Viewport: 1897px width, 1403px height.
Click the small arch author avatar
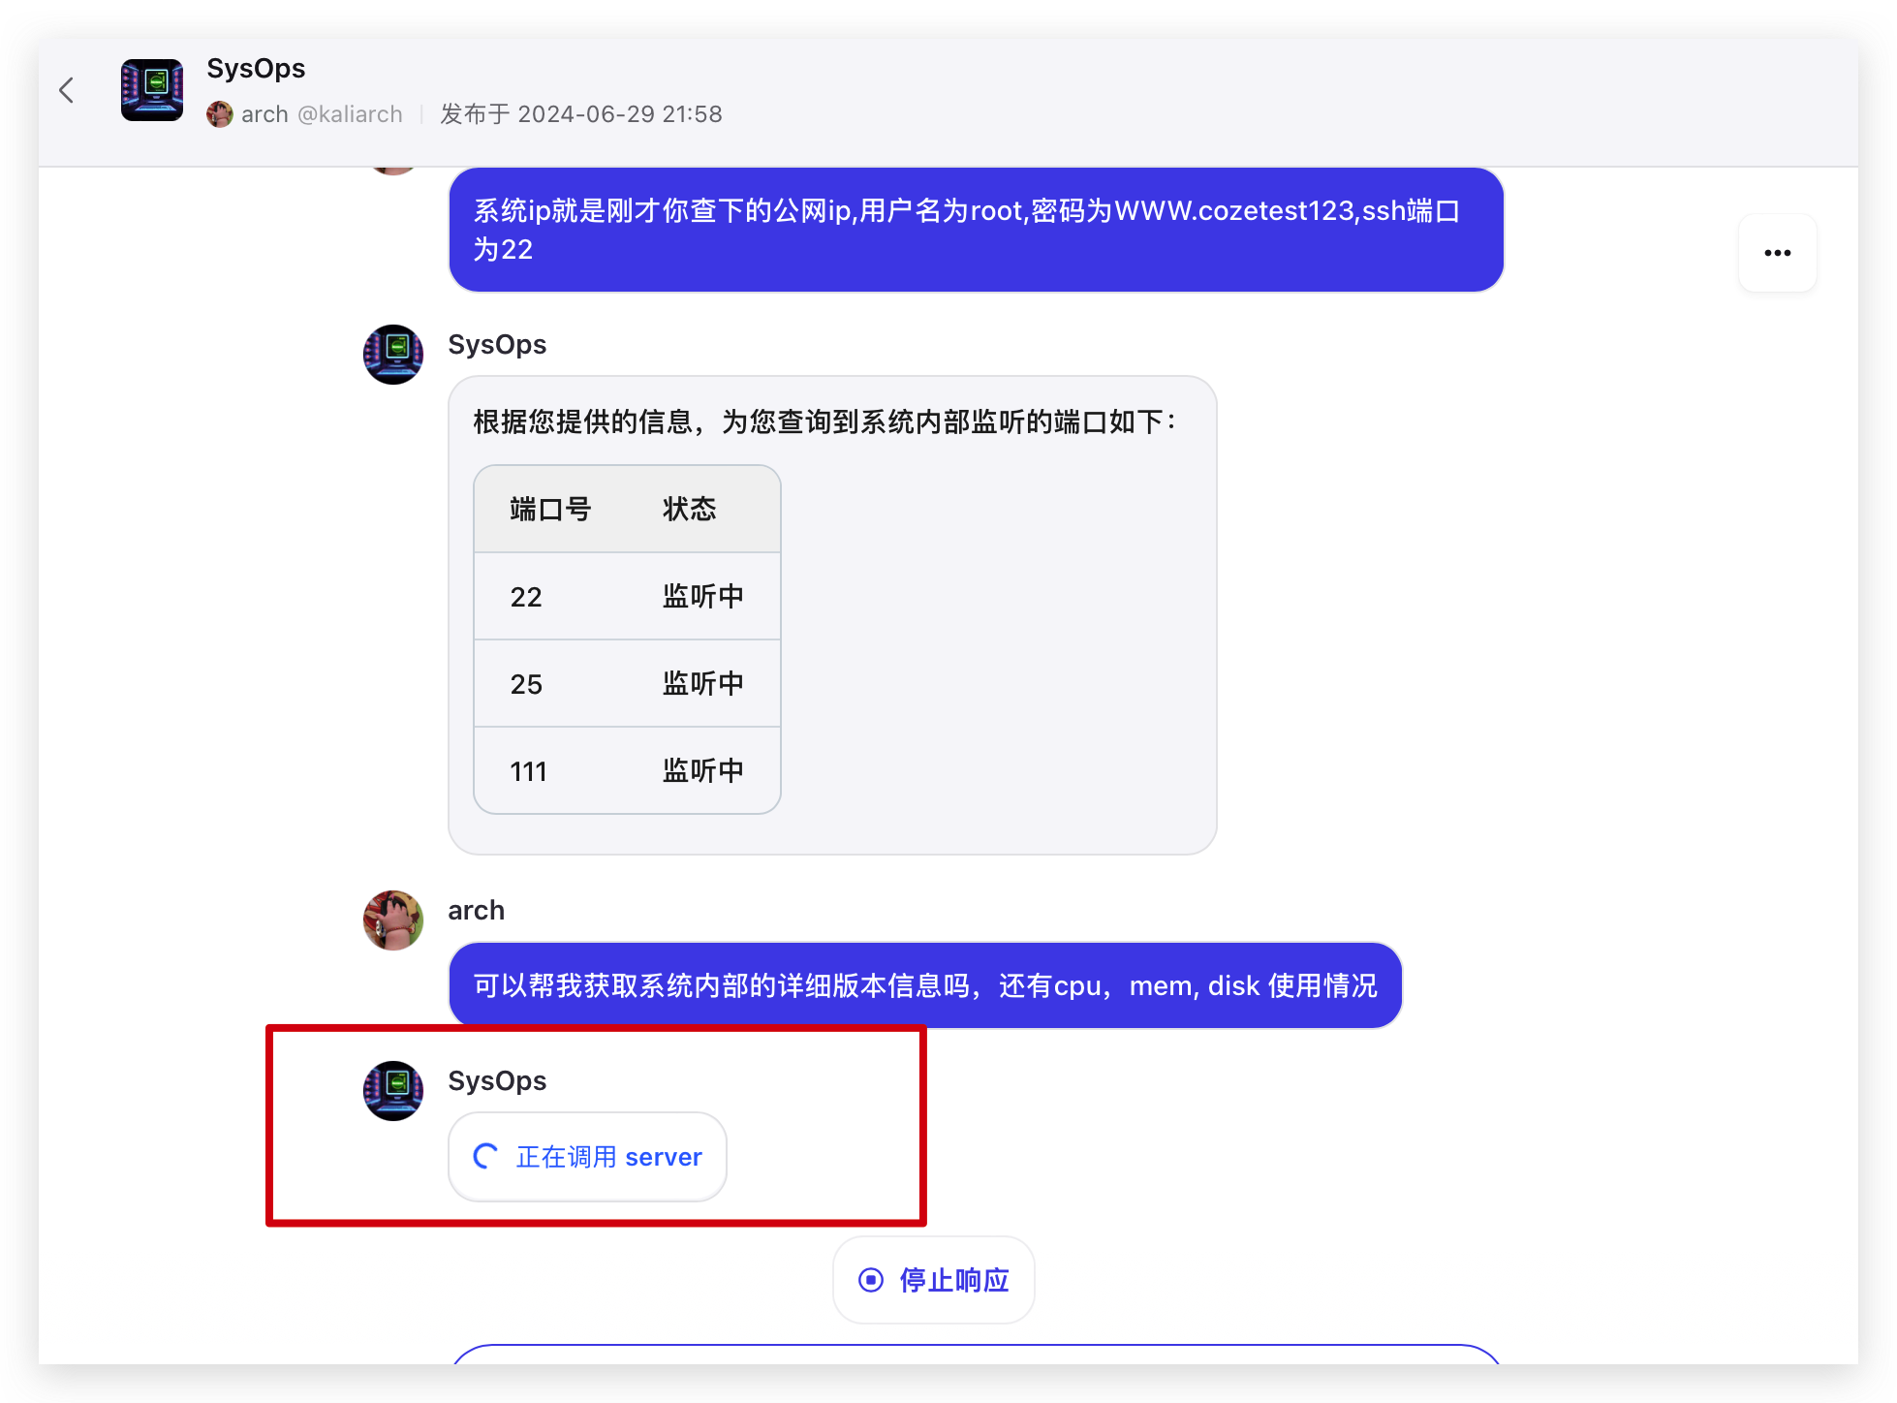[220, 114]
